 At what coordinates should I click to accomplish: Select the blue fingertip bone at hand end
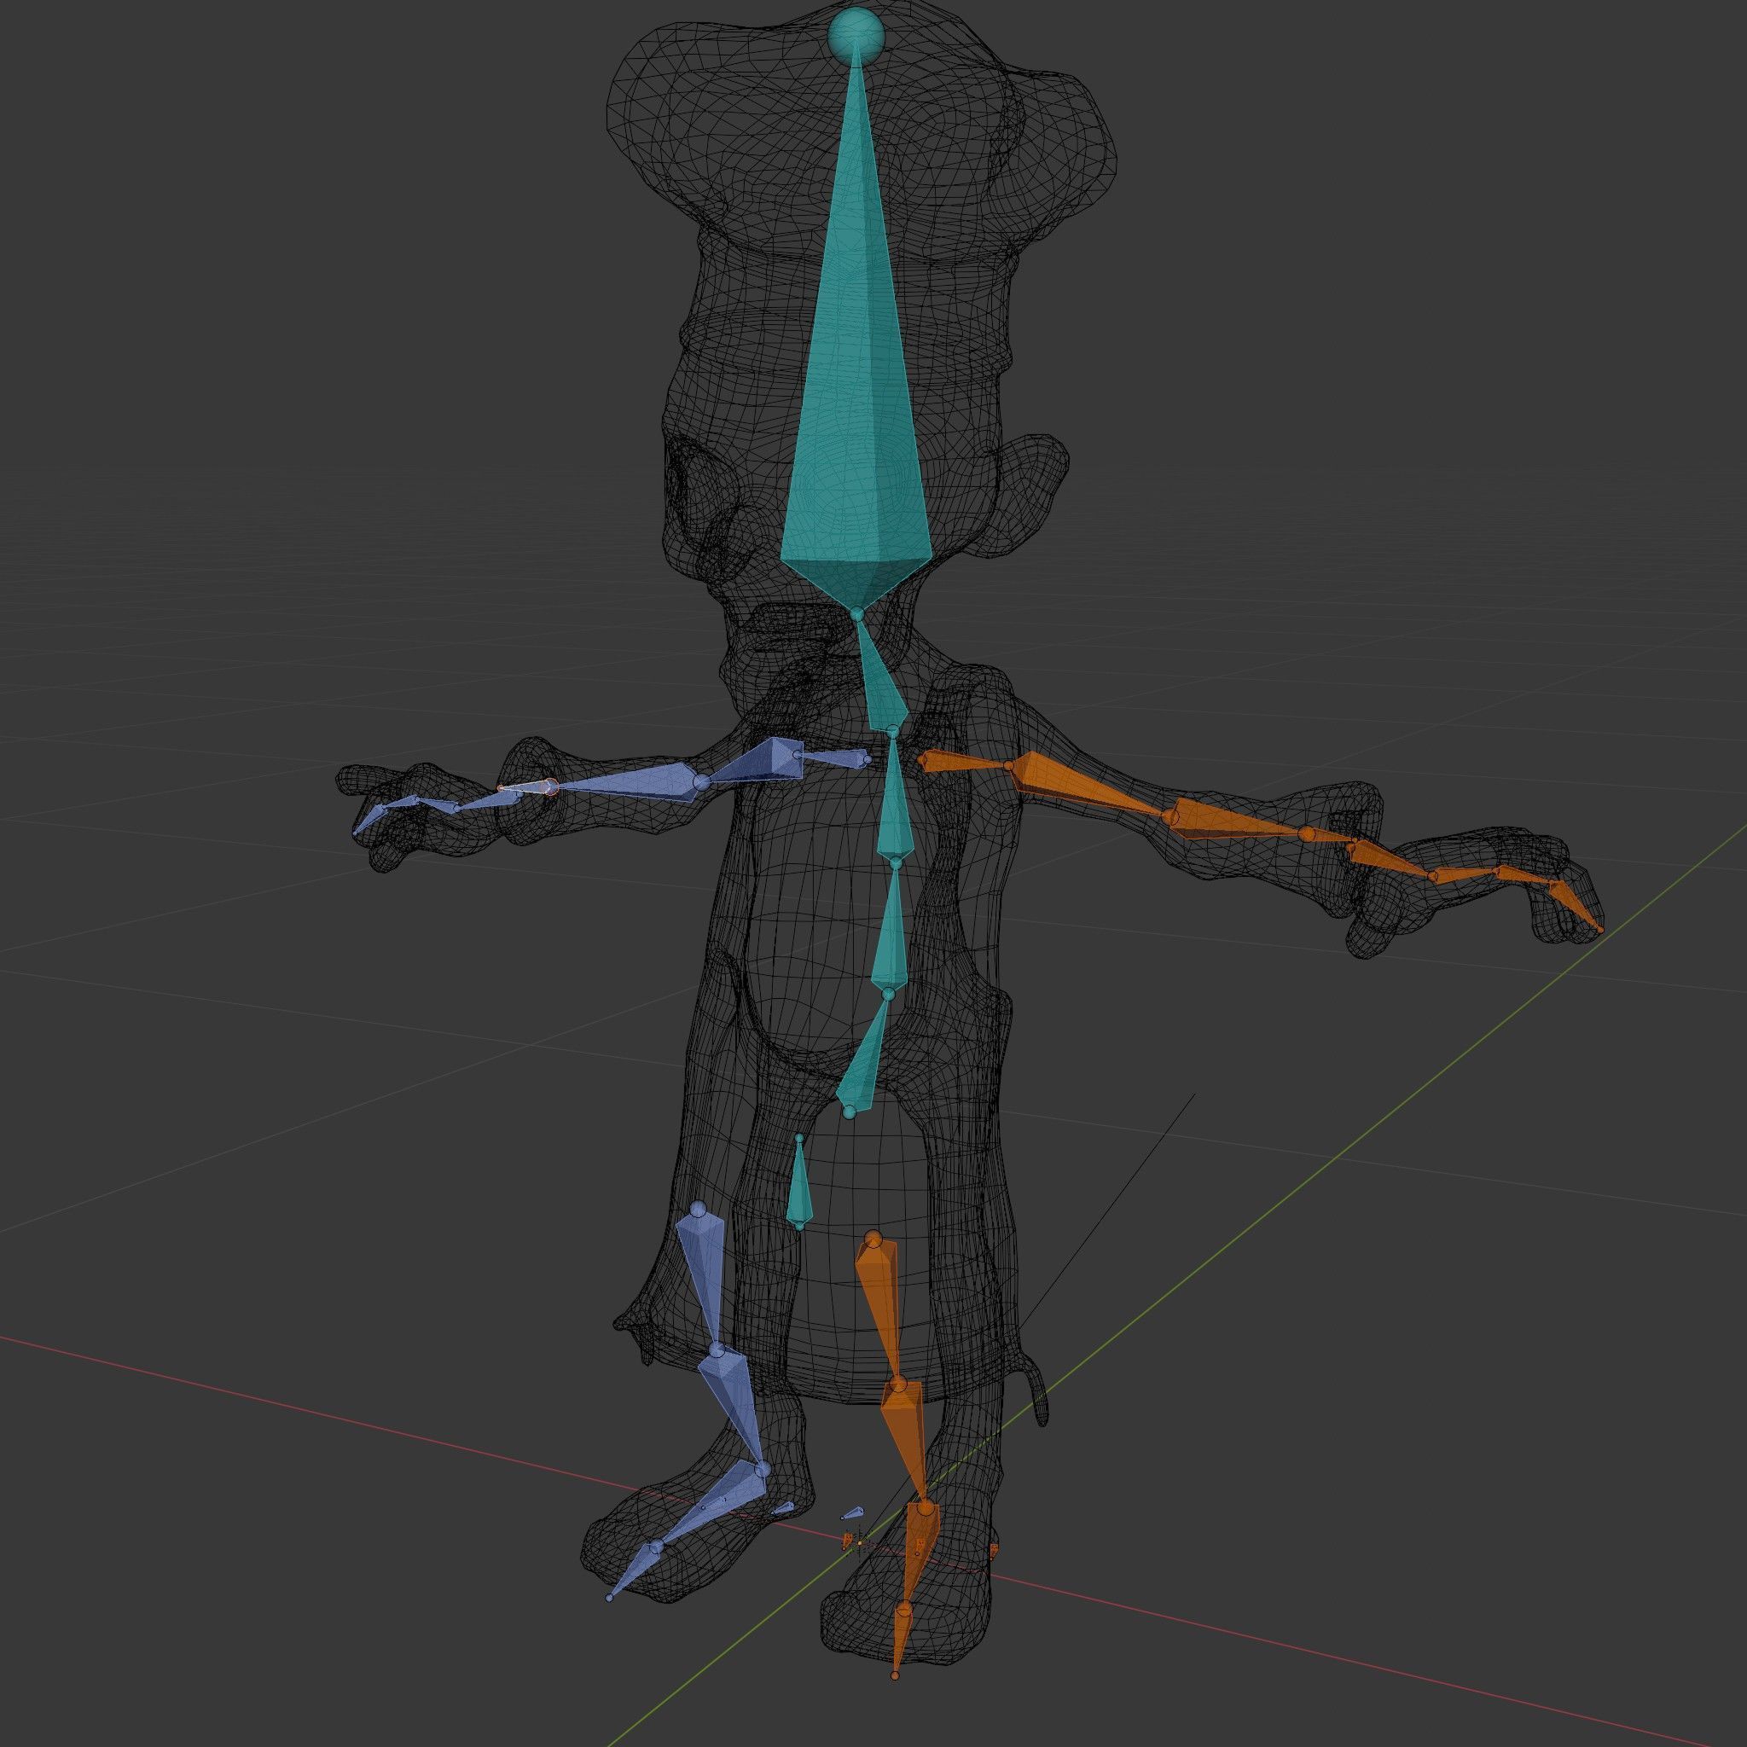(x=371, y=819)
